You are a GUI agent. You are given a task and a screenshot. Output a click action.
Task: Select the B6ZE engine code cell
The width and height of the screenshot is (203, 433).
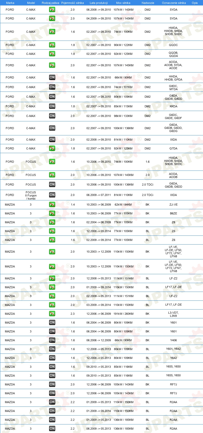(x=173, y=213)
